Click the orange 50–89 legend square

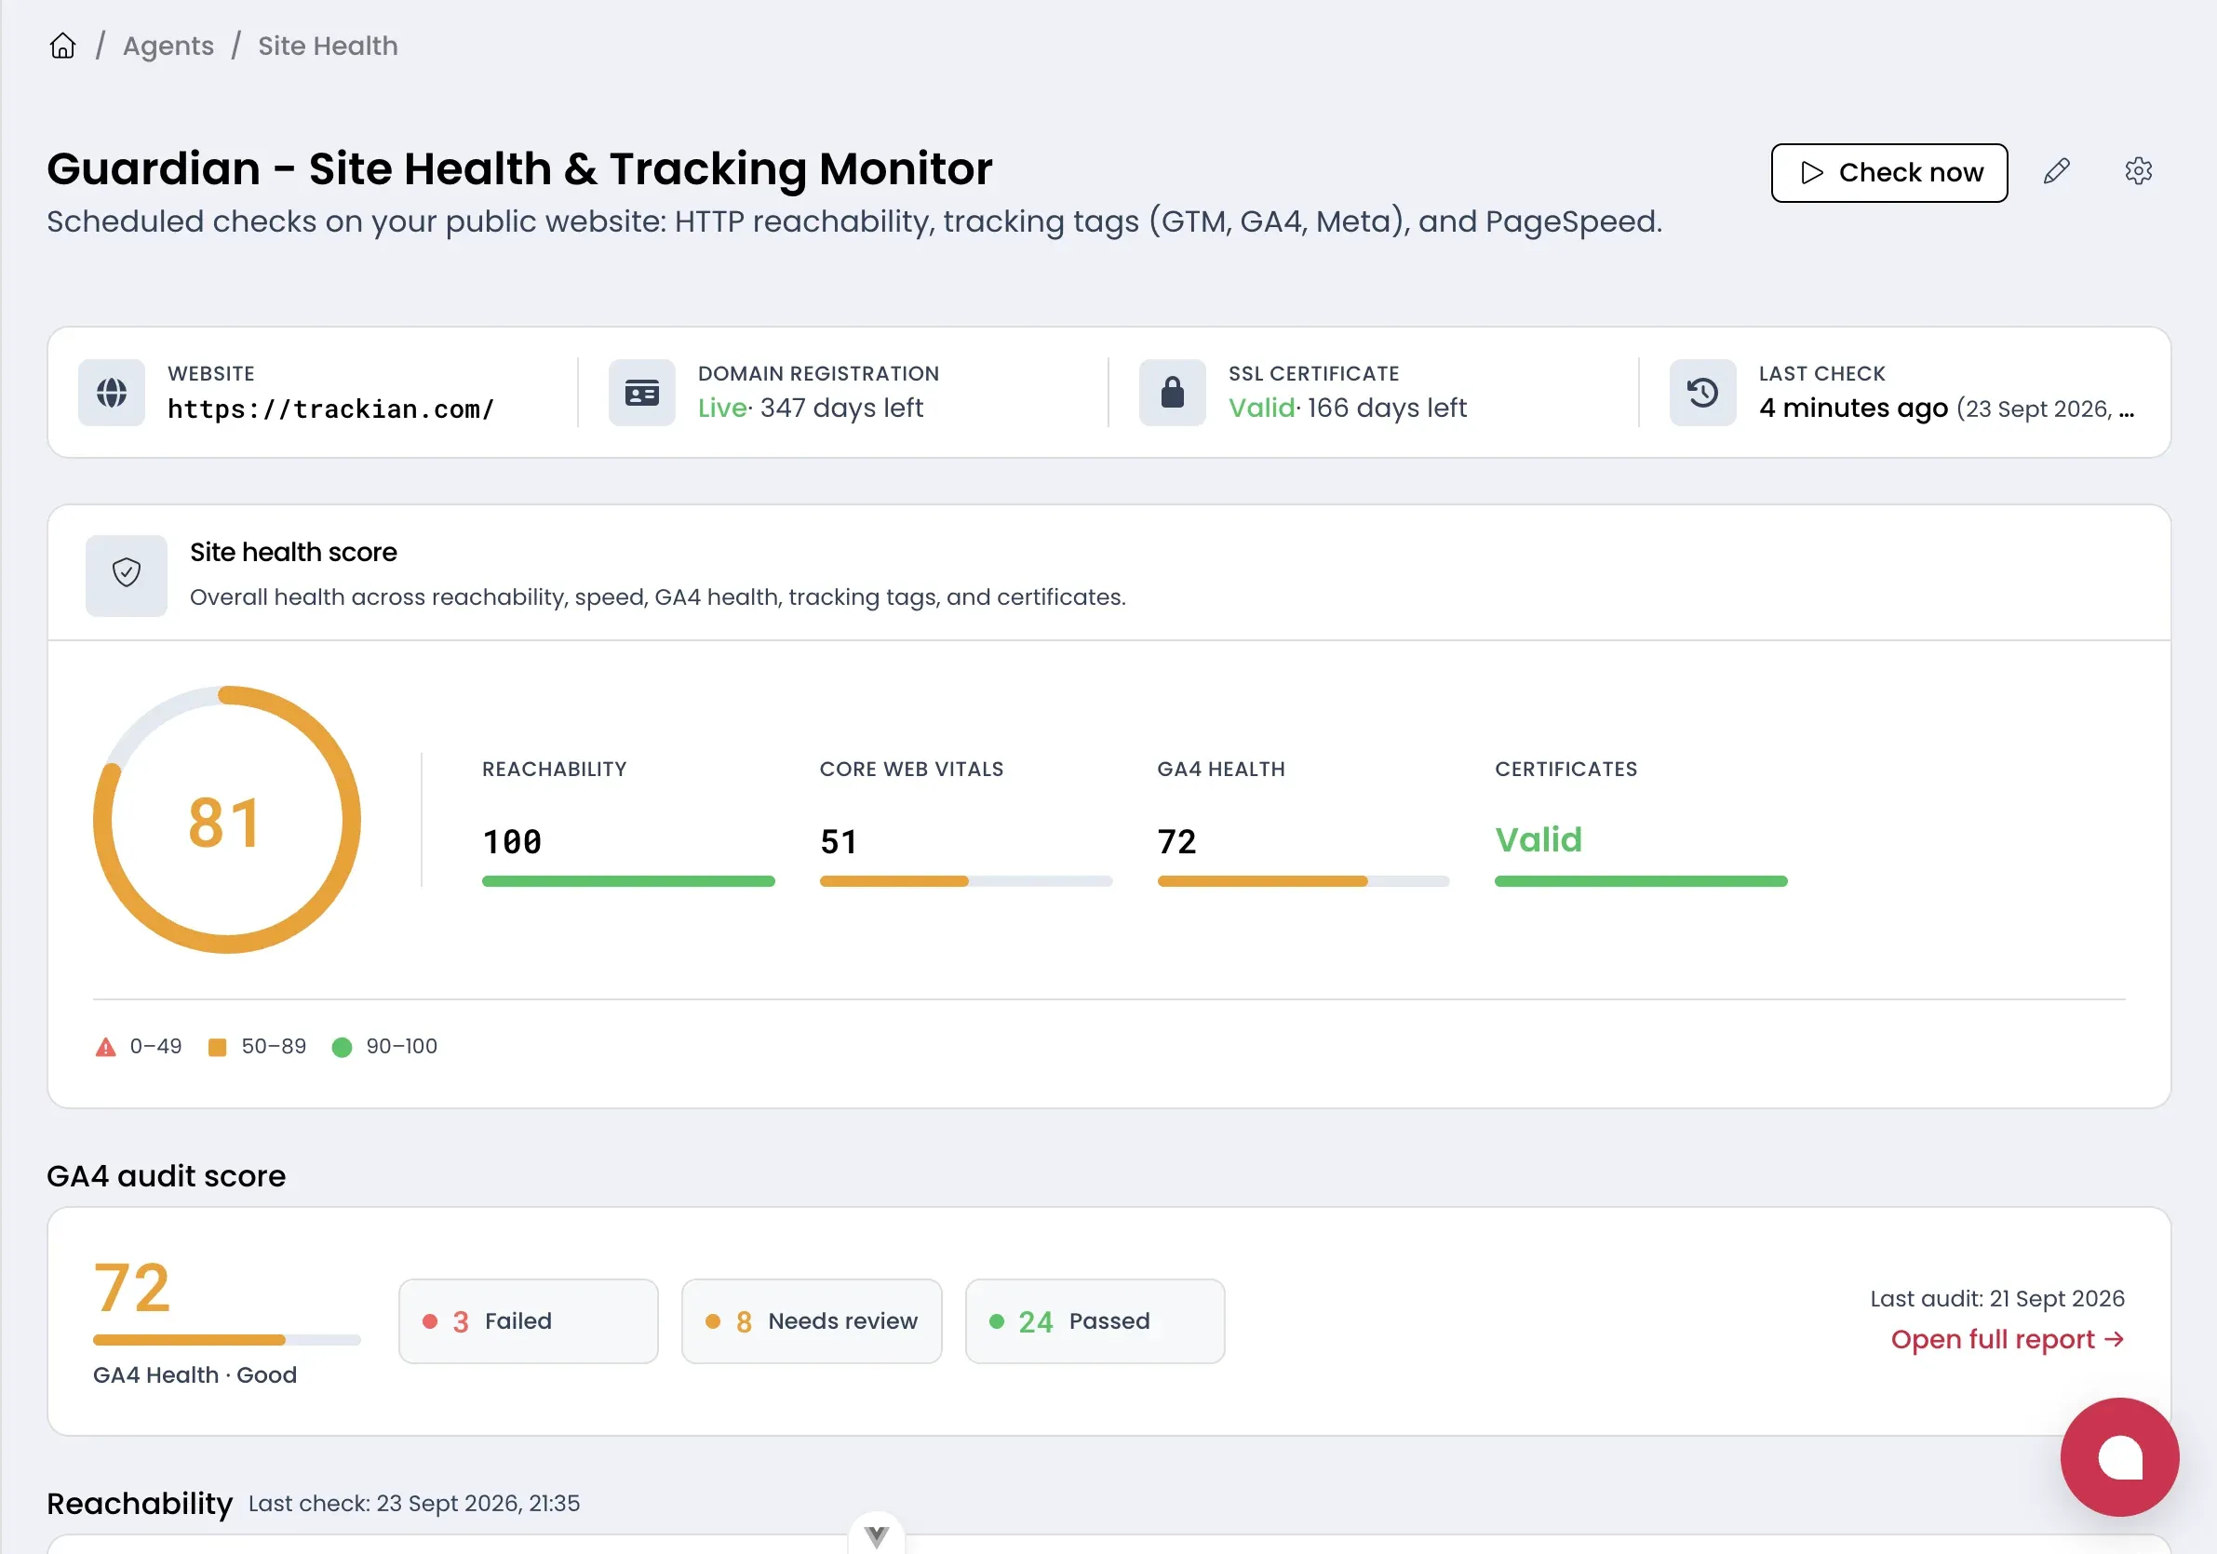pyautogui.click(x=217, y=1047)
